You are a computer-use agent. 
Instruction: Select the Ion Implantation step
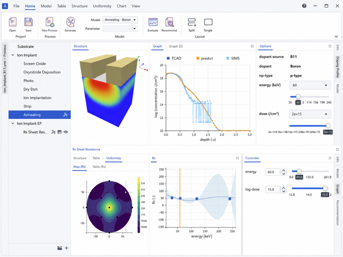pos(37,98)
